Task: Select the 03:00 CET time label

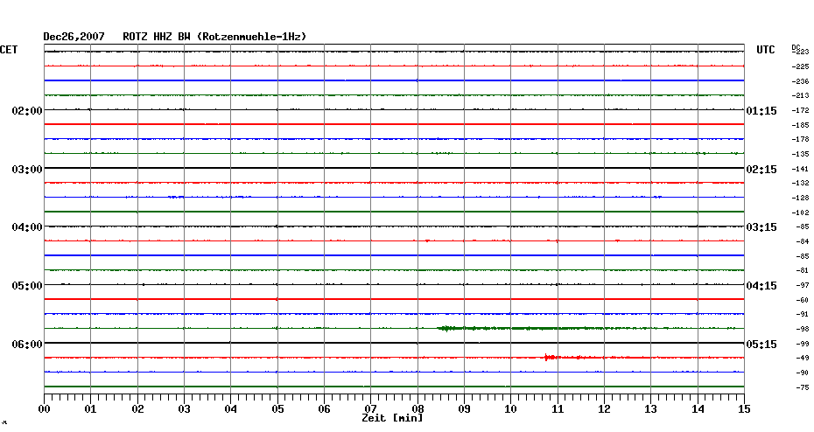Action: pyautogui.click(x=27, y=169)
